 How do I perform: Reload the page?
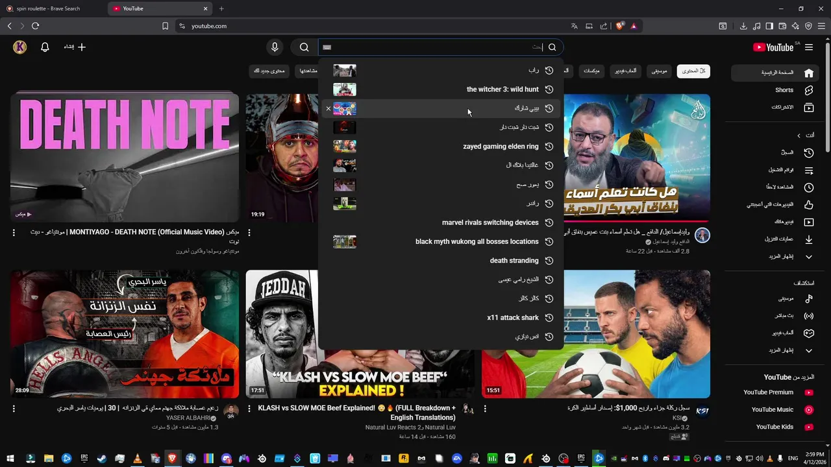[x=35, y=26]
